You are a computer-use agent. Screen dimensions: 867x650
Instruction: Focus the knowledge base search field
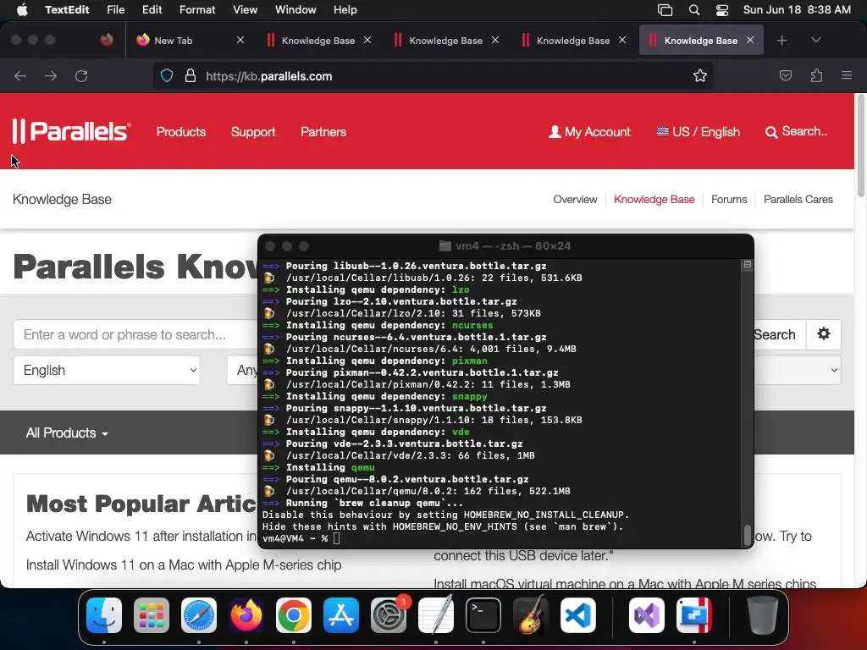135,334
